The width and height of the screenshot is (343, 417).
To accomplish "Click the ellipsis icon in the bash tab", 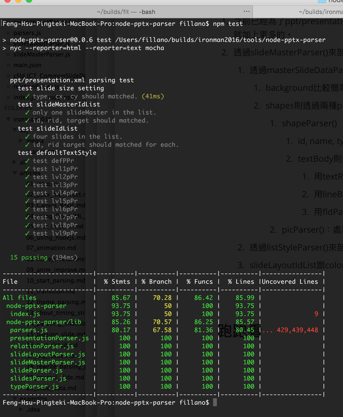I will point(246,12).
